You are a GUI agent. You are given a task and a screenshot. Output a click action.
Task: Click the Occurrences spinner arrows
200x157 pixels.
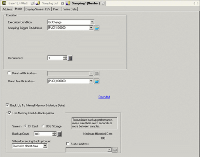tap(65, 58)
